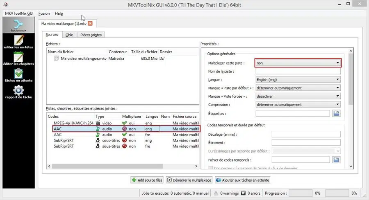369x200 pixels.
Task: Open the Durée/Images par seconde dropdown
Action: click(x=306, y=151)
